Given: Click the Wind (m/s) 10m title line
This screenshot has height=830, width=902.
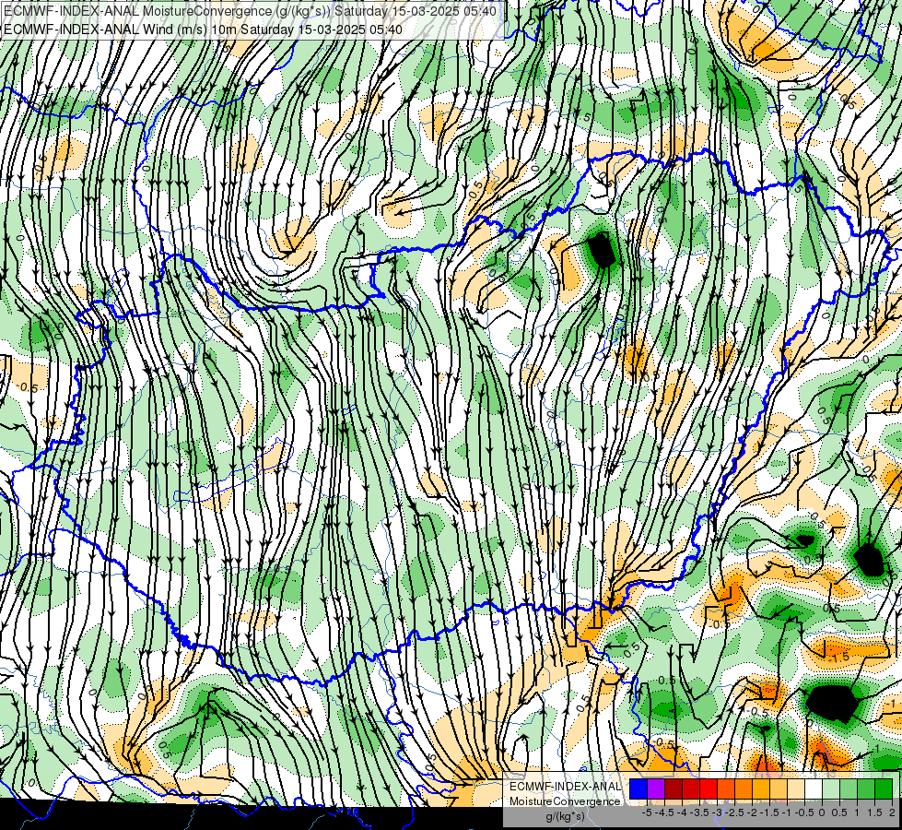Looking at the screenshot, I should (x=203, y=30).
